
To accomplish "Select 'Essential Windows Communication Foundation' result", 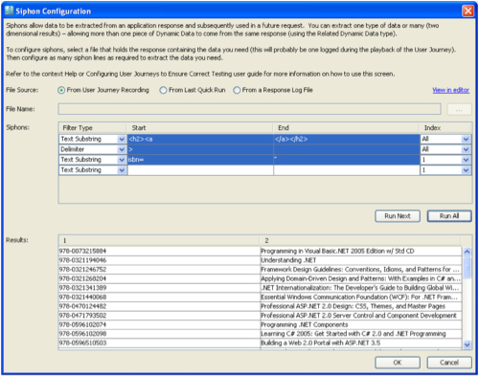I will (361, 298).
